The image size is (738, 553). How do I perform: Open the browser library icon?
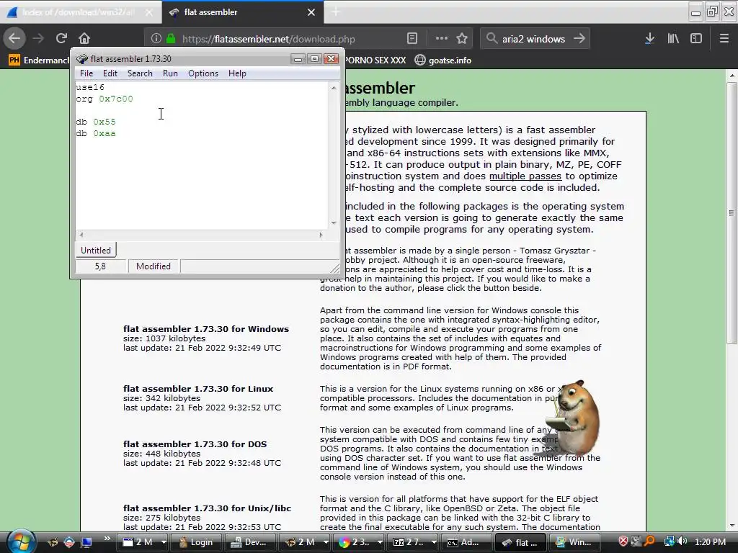(x=673, y=39)
